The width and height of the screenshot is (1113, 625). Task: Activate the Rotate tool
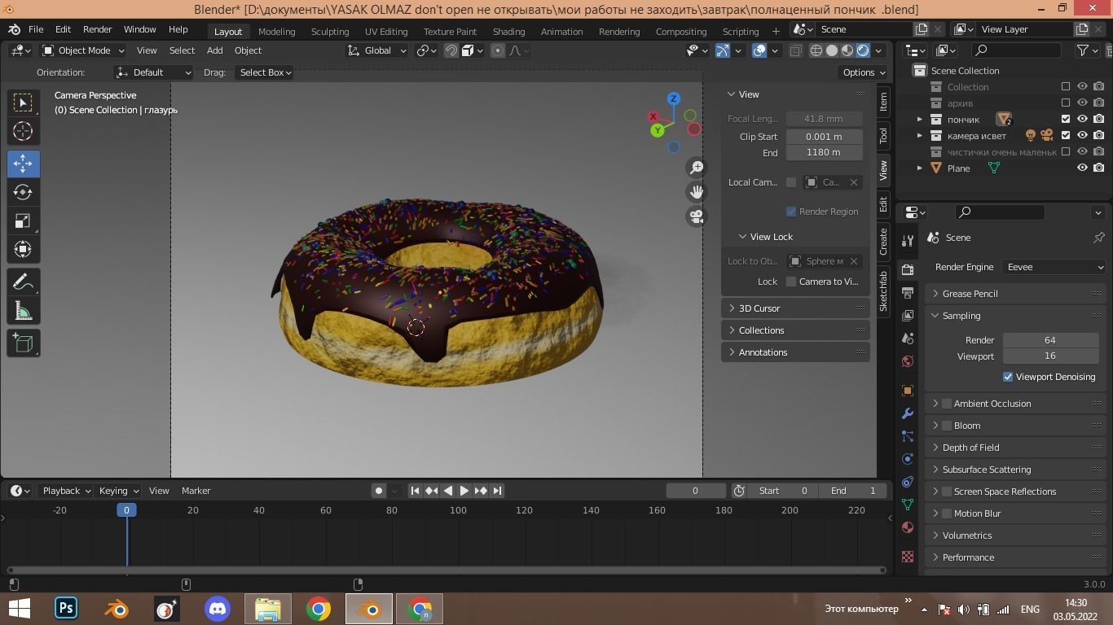23,192
